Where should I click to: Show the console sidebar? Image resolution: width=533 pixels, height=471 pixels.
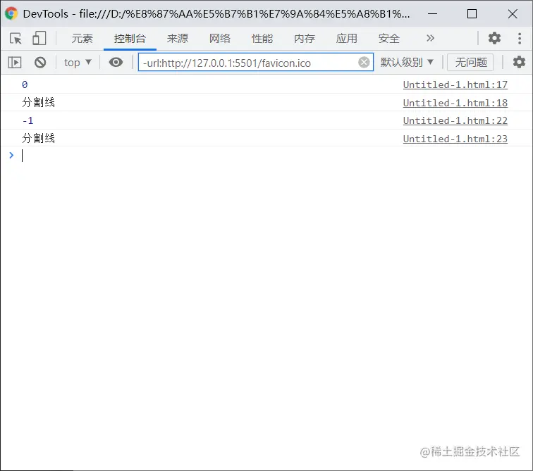tap(15, 63)
